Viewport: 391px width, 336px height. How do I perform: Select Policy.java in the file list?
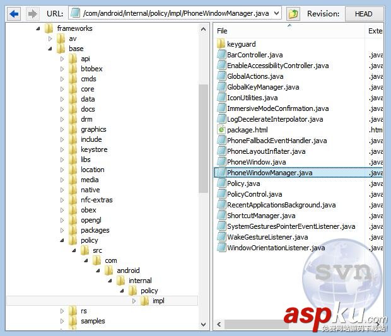[x=243, y=183]
